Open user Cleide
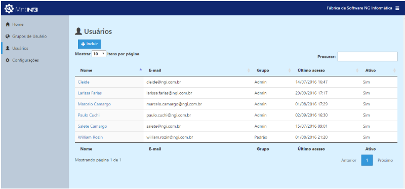Viewport: 405px width, 189px height. click(84, 82)
